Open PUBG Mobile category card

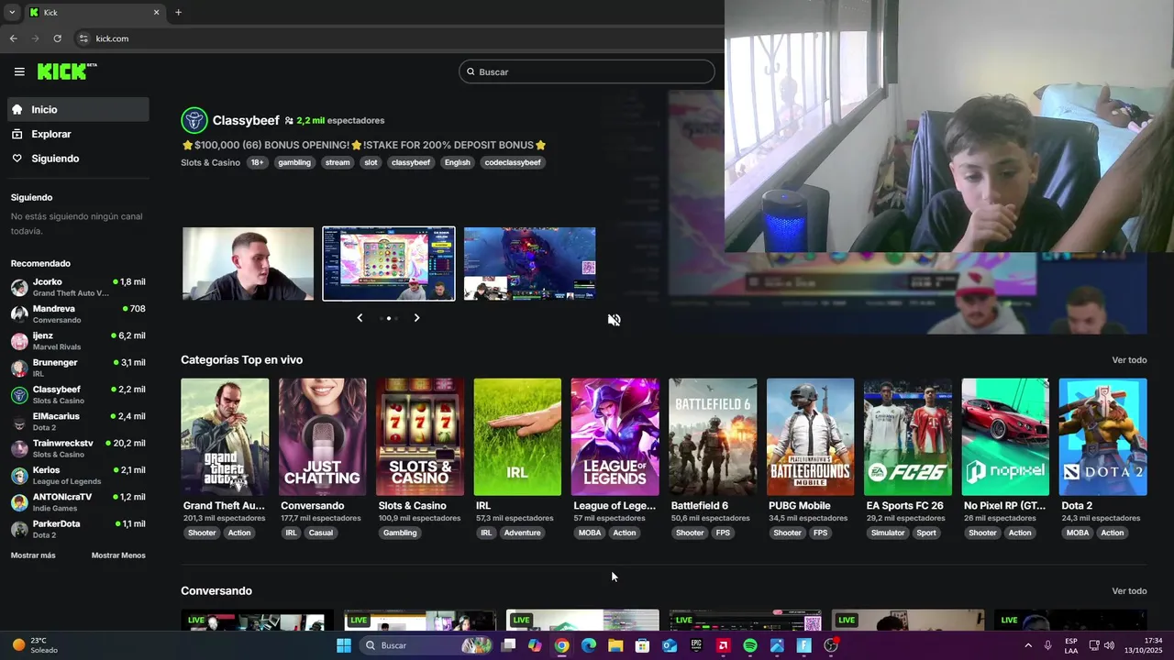click(x=810, y=437)
